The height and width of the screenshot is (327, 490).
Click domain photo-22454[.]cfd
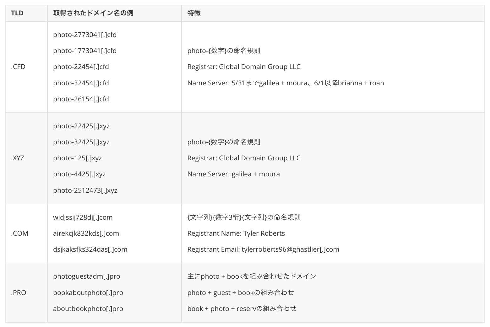pos(81,67)
